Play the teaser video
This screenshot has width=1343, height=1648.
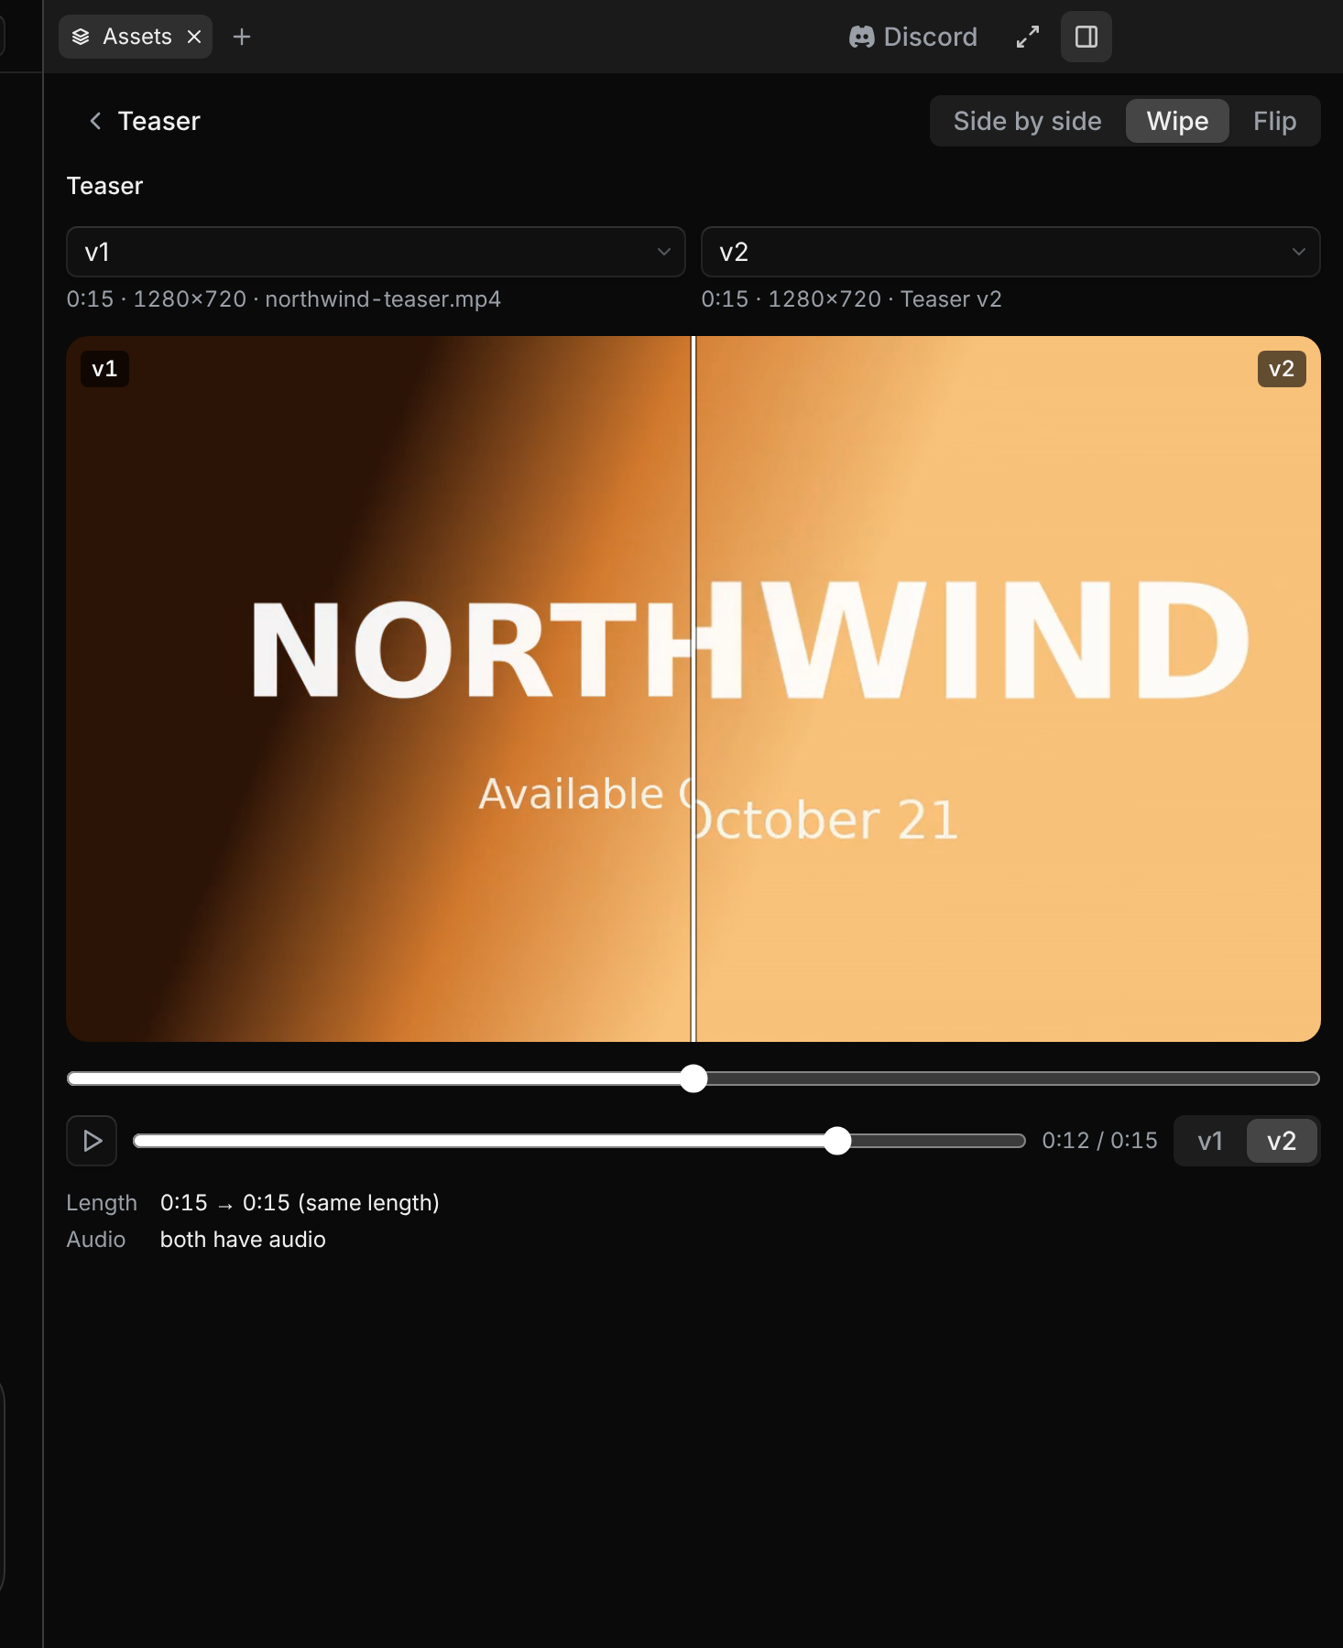pos(92,1141)
